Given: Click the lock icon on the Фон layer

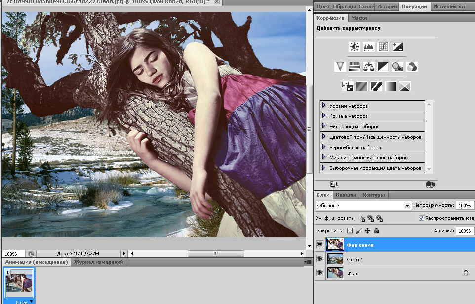Looking at the screenshot, I should pyautogui.click(x=466, y=273).
